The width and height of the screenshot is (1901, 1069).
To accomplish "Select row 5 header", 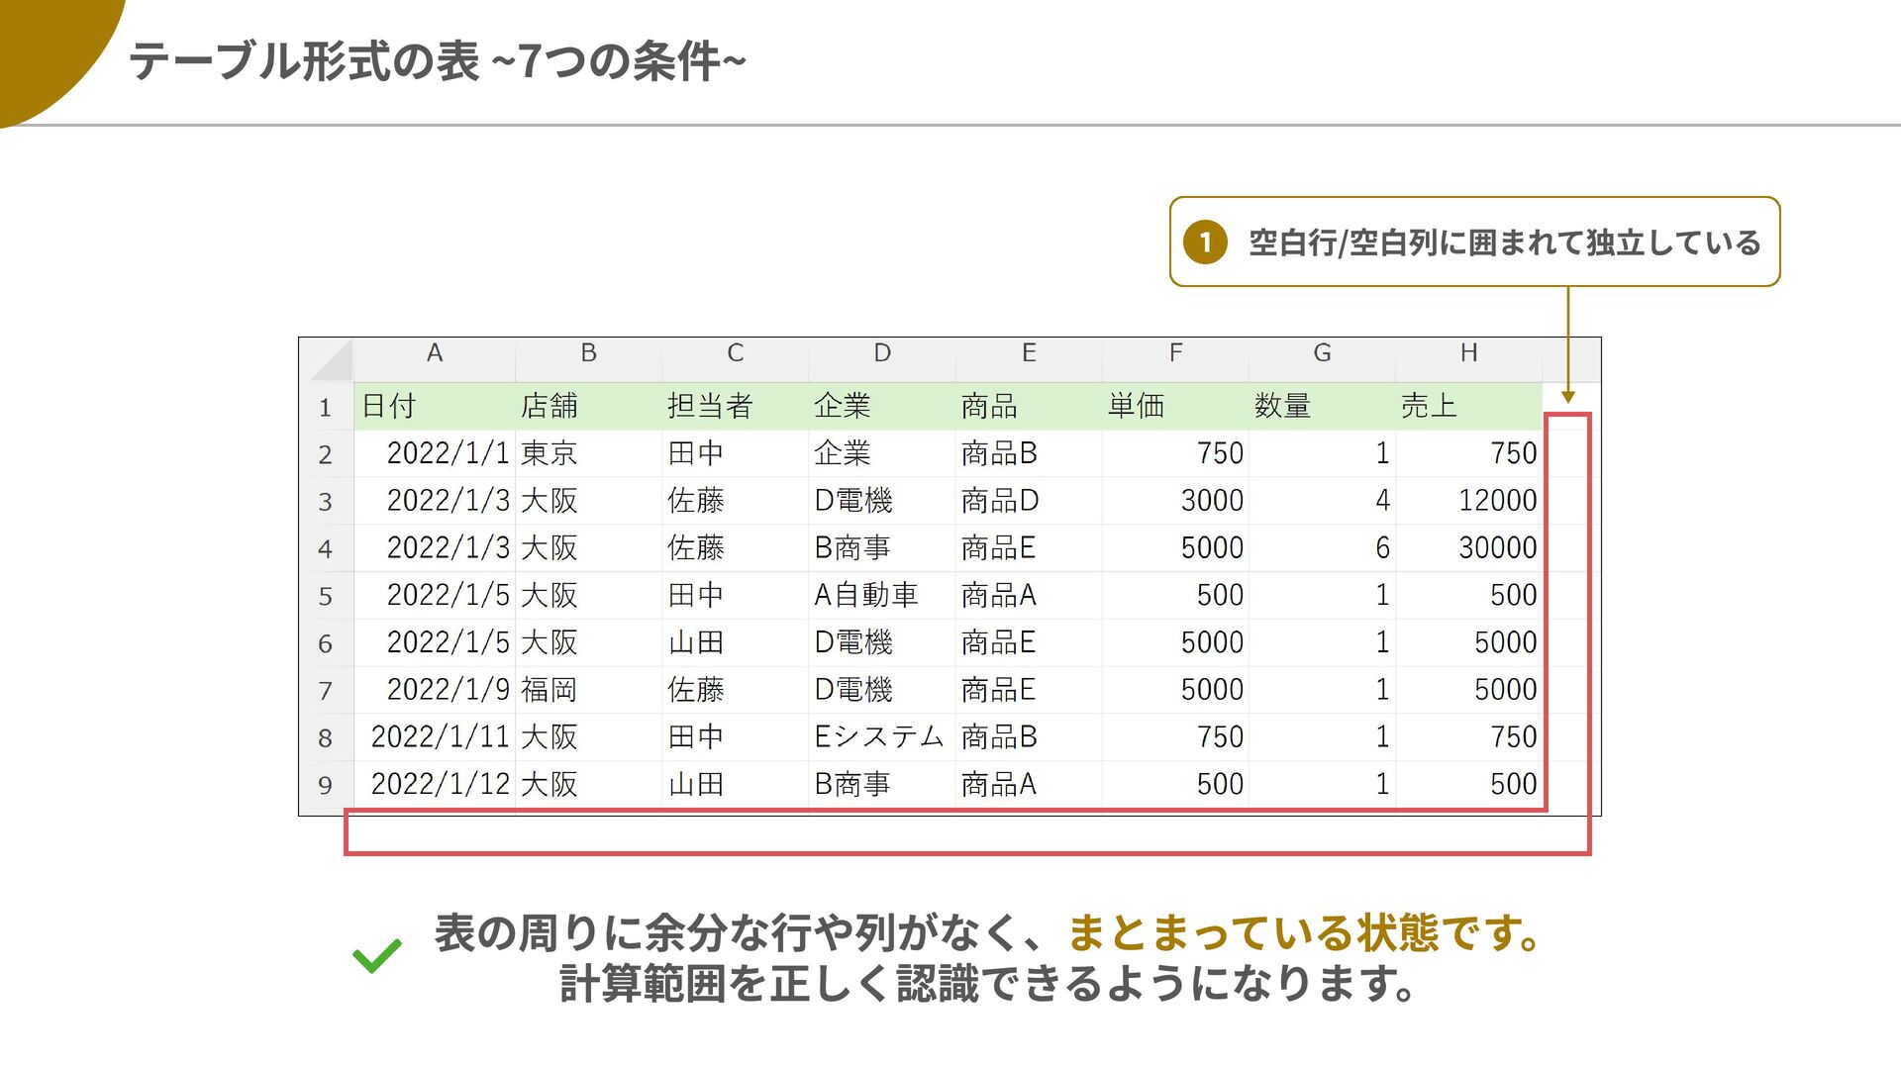I will pos(326,596).
